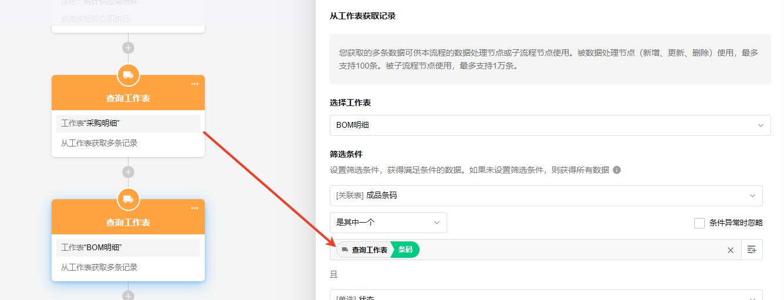
Task: Click the 且 condition connector label
Action: (333, 274)
